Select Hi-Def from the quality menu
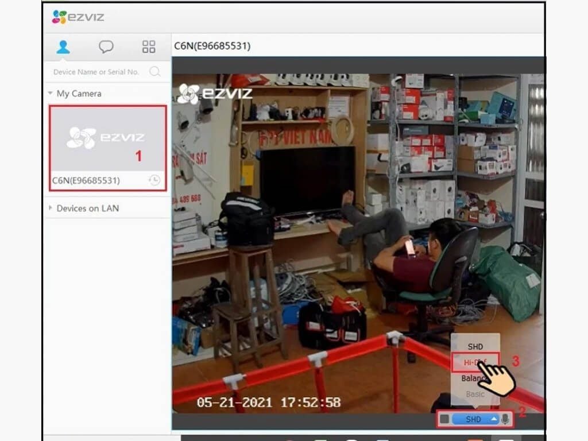The image size is (588, 441). (475, 361)
